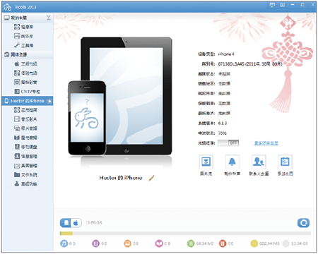Collapse the network resources section header
Viewport: 318px width, 254px height.
pyautogui.click(x=28, y=54)
